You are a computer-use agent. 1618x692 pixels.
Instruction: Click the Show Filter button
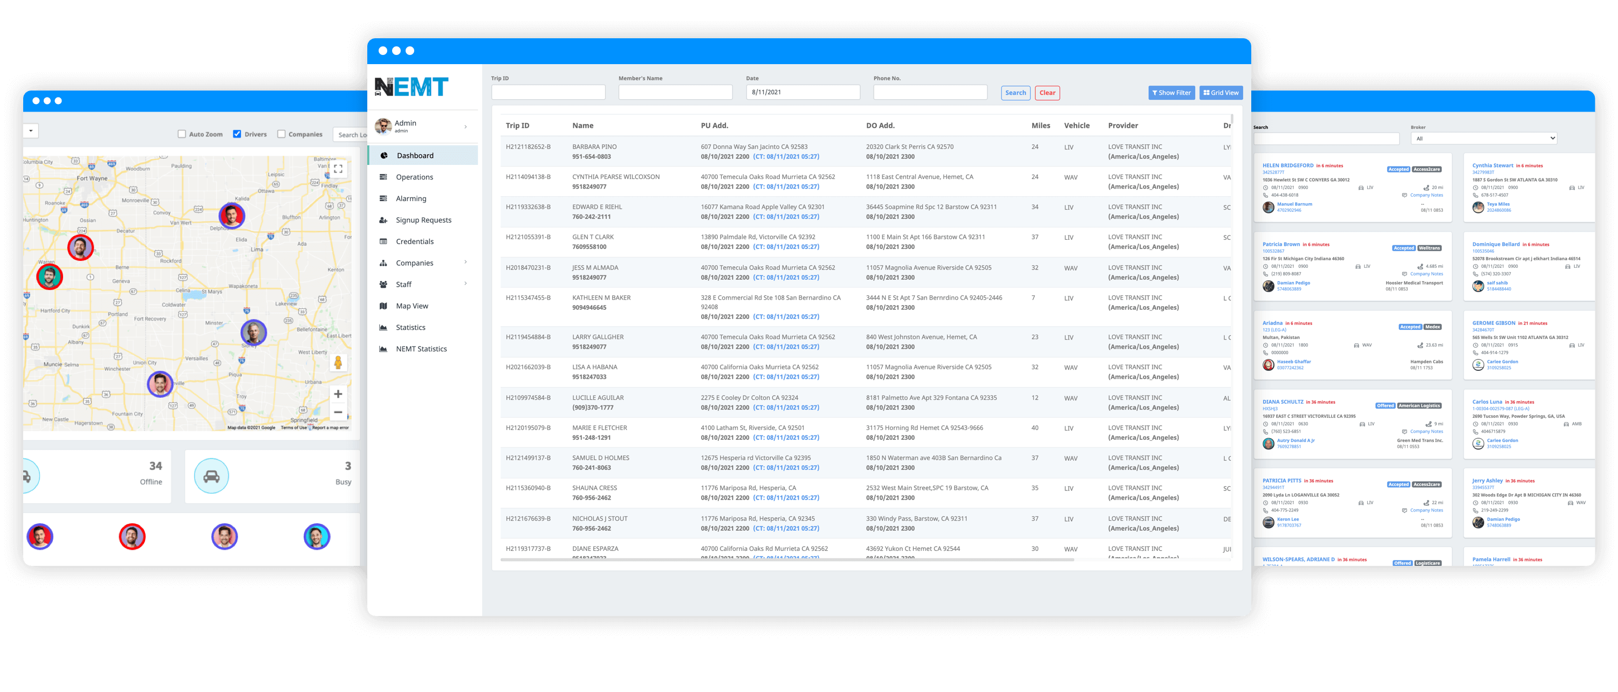[x=1171, y=93]
